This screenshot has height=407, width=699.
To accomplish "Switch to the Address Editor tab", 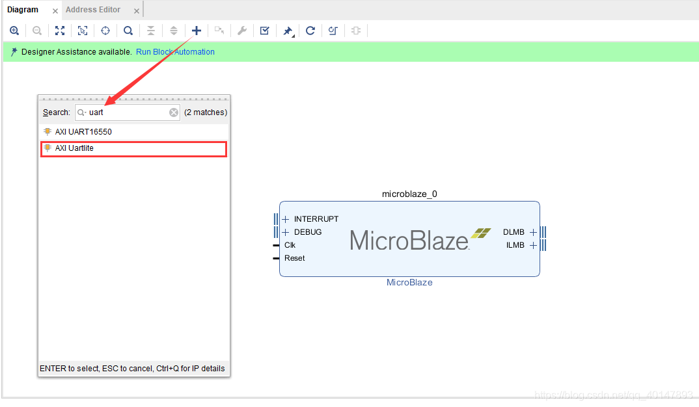I will tap(93, 9).
